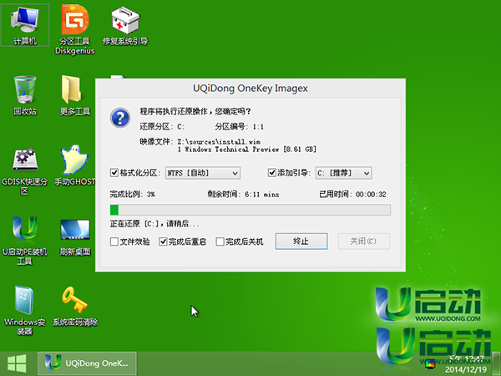
Task: Click the Z:\sources\install.wim path text
Action: [219, 142]
